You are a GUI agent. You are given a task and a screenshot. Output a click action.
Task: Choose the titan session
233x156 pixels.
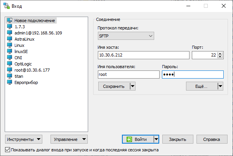[x=19, y=76]
